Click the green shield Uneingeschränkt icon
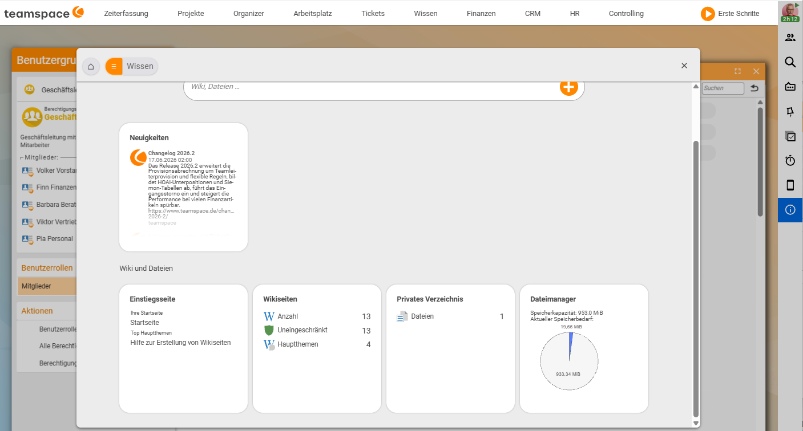 point(269,330)
